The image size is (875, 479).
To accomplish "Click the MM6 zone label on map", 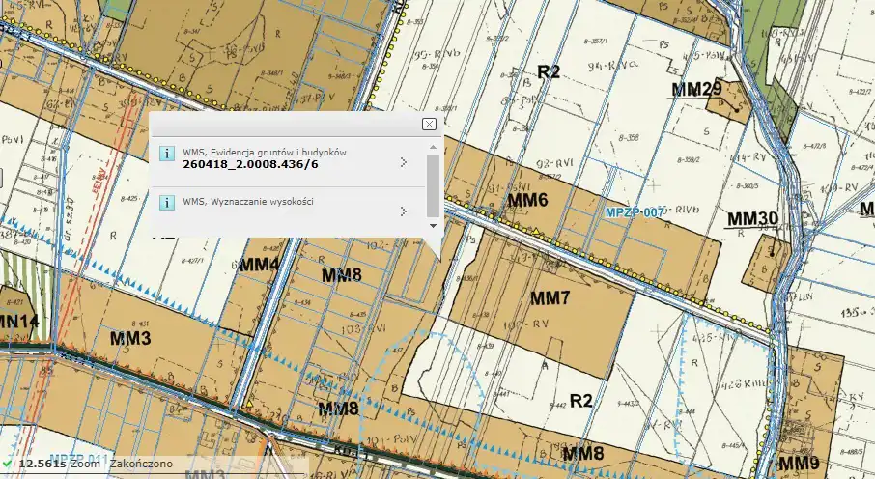I will [527, 200].
